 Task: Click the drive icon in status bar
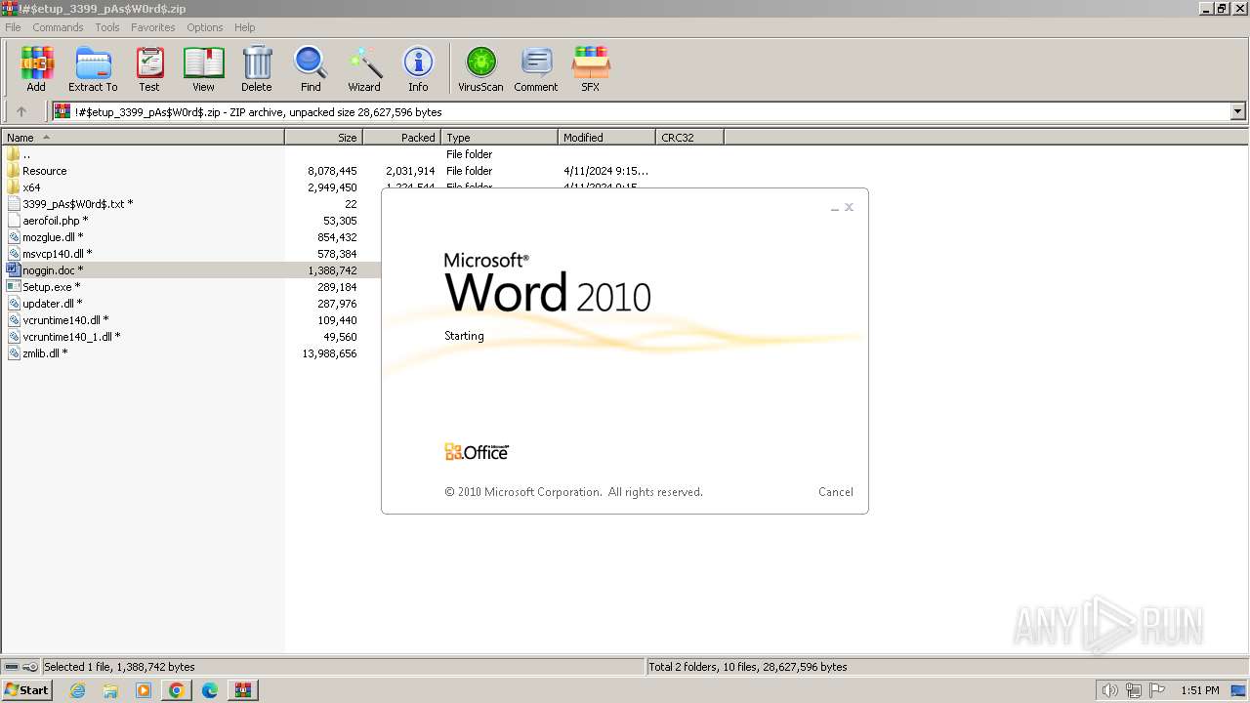pos(11,667)
